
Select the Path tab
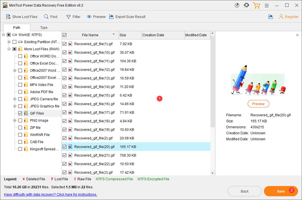(16, 27)
